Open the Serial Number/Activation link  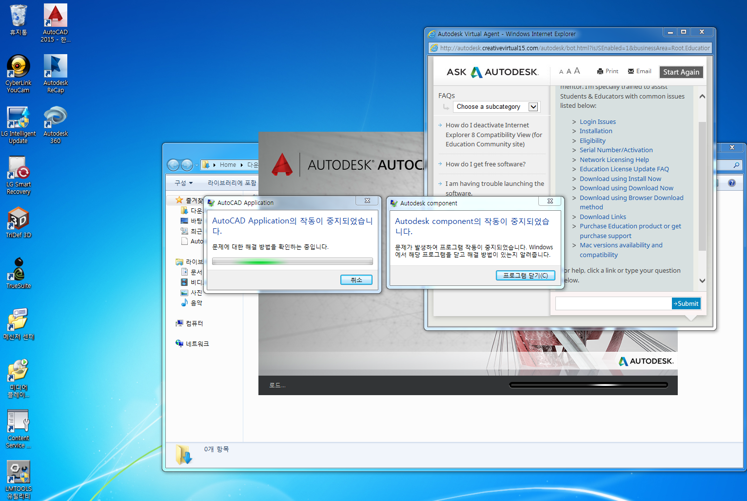click(x=616, y=150)
